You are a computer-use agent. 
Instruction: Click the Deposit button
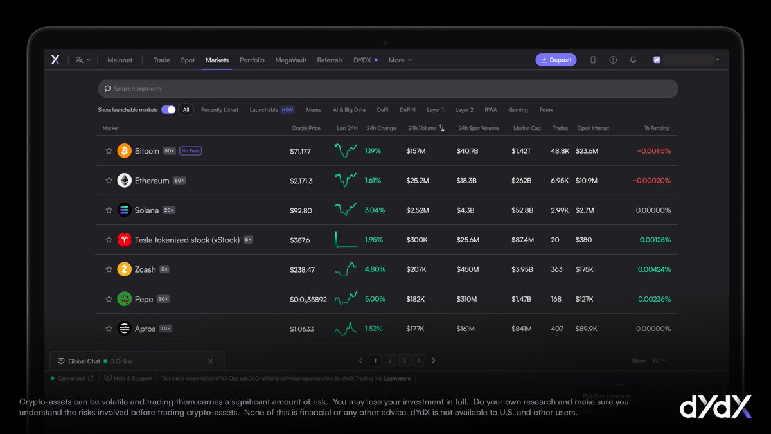click(556, 60)
